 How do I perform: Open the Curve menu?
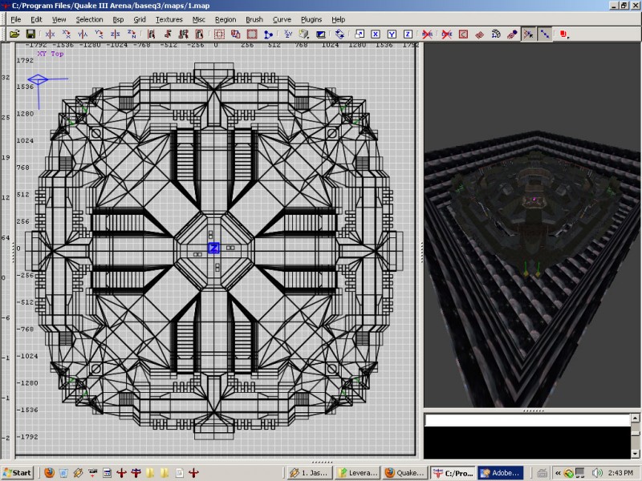282,19
